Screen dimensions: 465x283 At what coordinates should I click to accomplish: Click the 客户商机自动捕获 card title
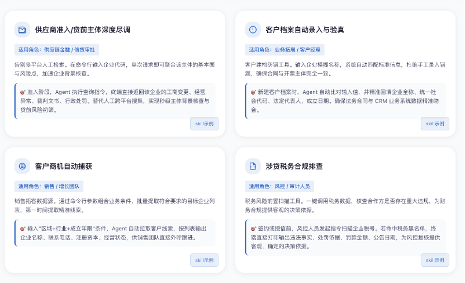[63, 166]
